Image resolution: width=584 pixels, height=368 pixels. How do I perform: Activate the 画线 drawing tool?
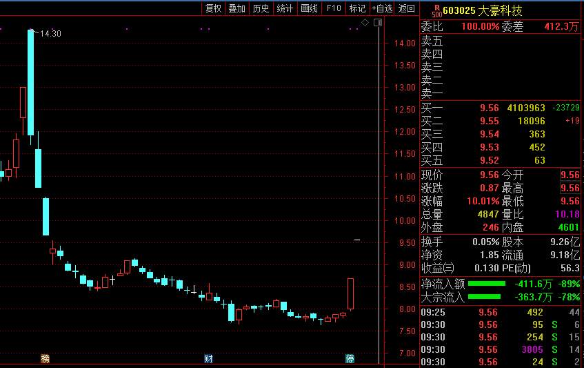point(309,8)
